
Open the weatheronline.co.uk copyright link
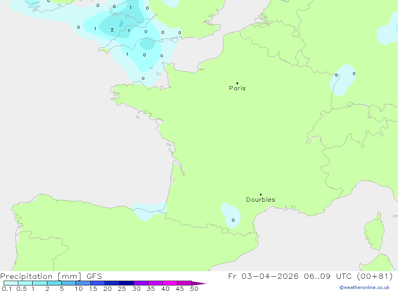(x=365, y=287)
